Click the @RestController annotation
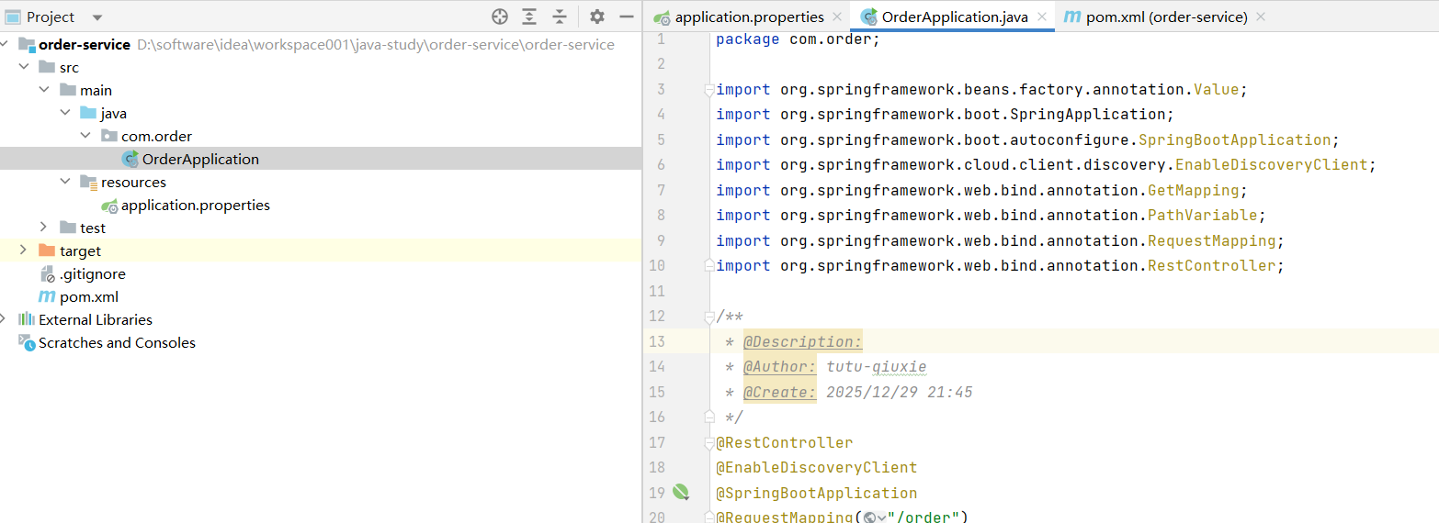 coord(785,442)
